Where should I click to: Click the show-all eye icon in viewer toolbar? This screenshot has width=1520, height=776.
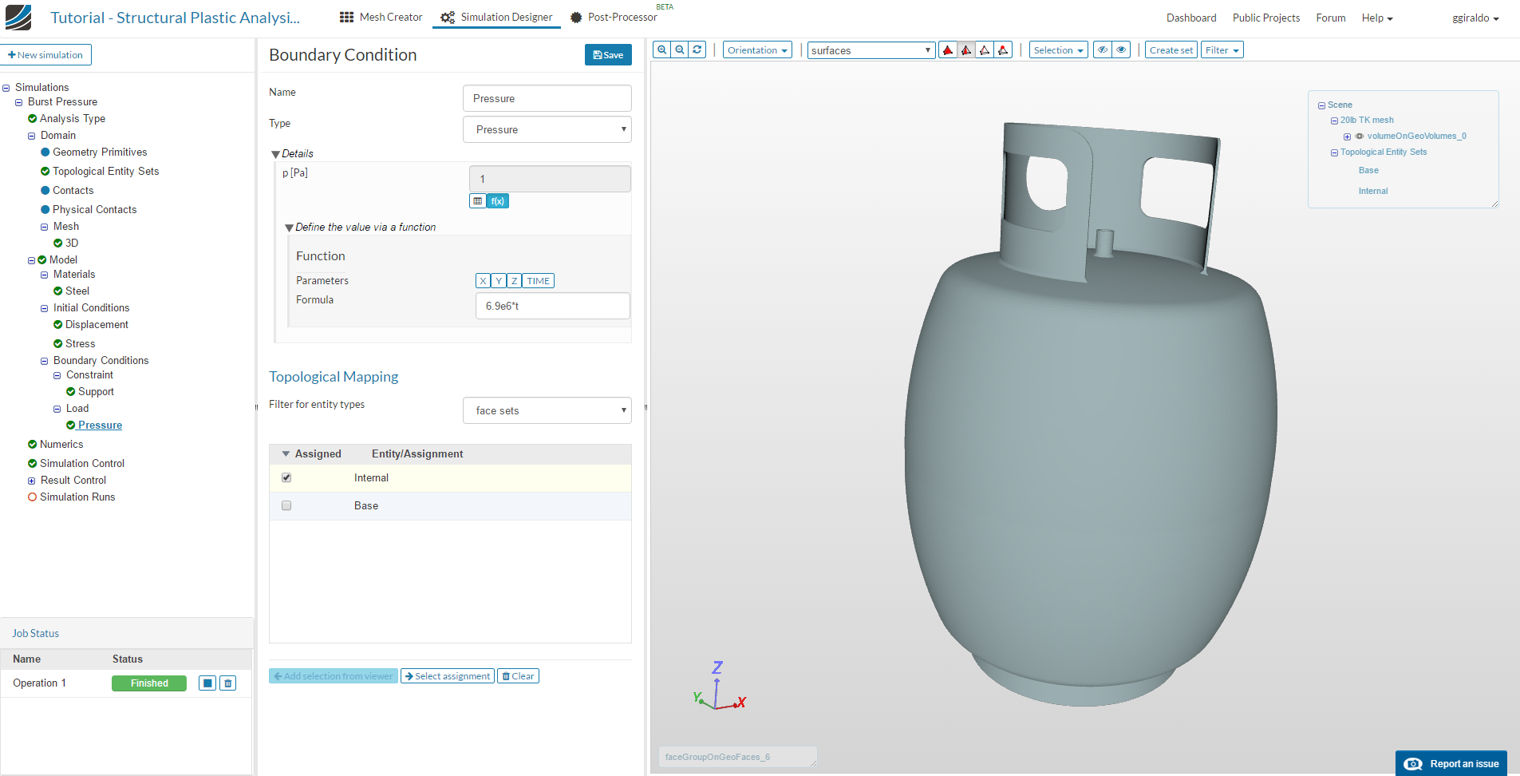pos(1121,49)
